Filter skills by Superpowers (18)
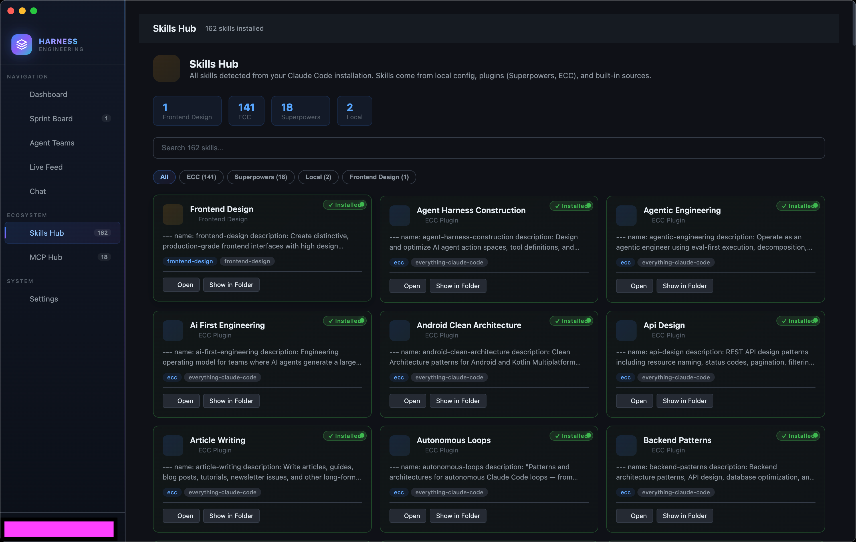Screen dimensions: 856x542 [x=261, y=177]
